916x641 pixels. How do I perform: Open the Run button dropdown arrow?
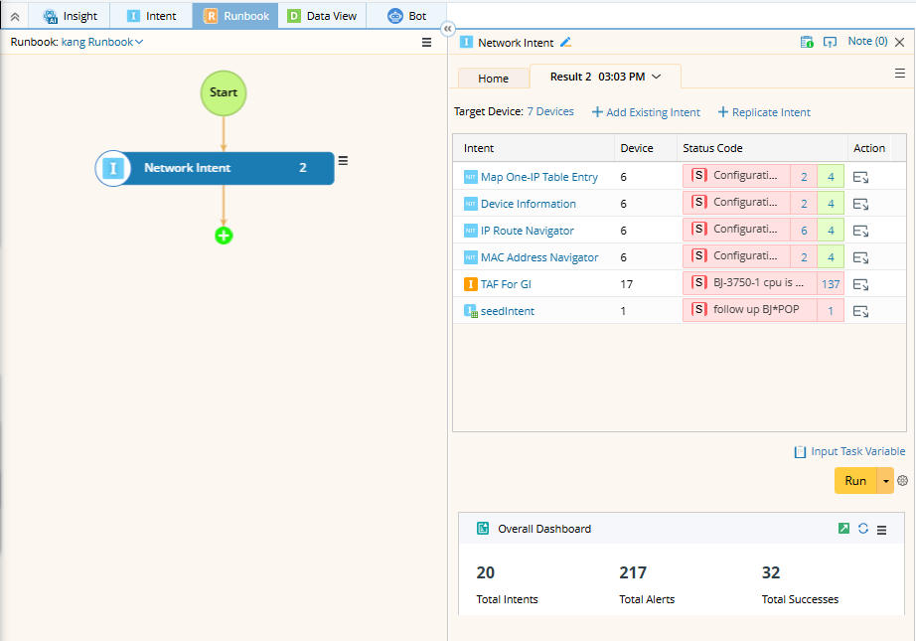click(x=885, y=481)
